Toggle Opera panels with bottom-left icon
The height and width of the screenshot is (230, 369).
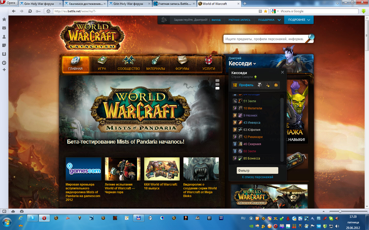coord(4,211)
